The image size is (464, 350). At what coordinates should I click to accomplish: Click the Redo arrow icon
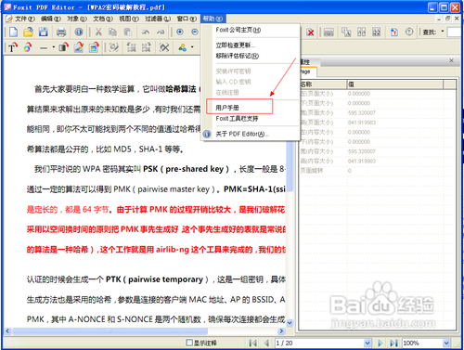point(161,32)
